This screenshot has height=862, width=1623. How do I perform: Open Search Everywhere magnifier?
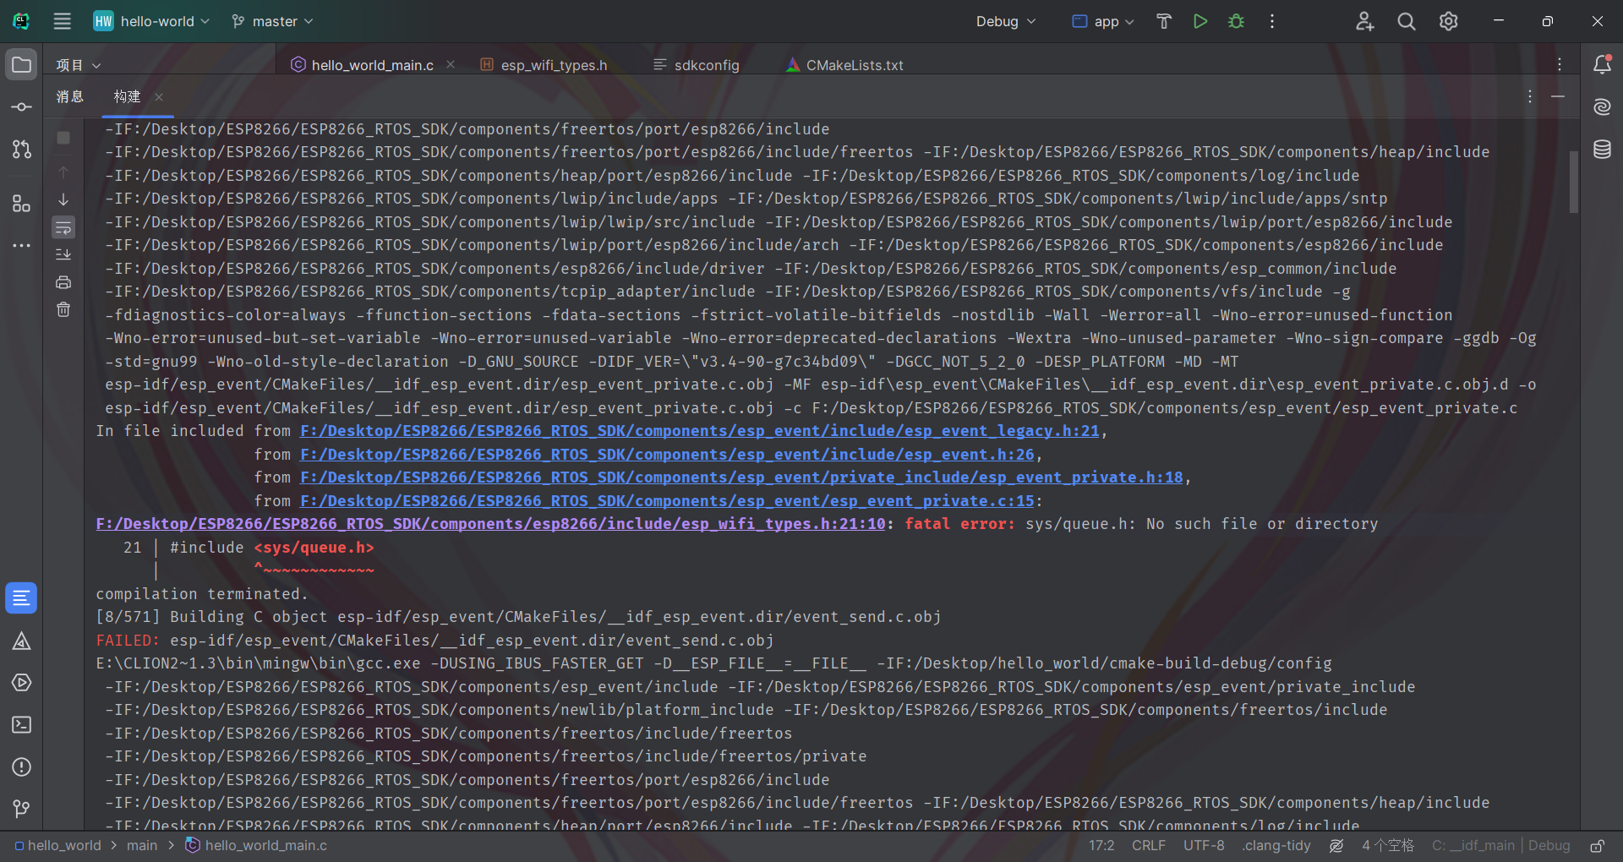pos(1407,21)
